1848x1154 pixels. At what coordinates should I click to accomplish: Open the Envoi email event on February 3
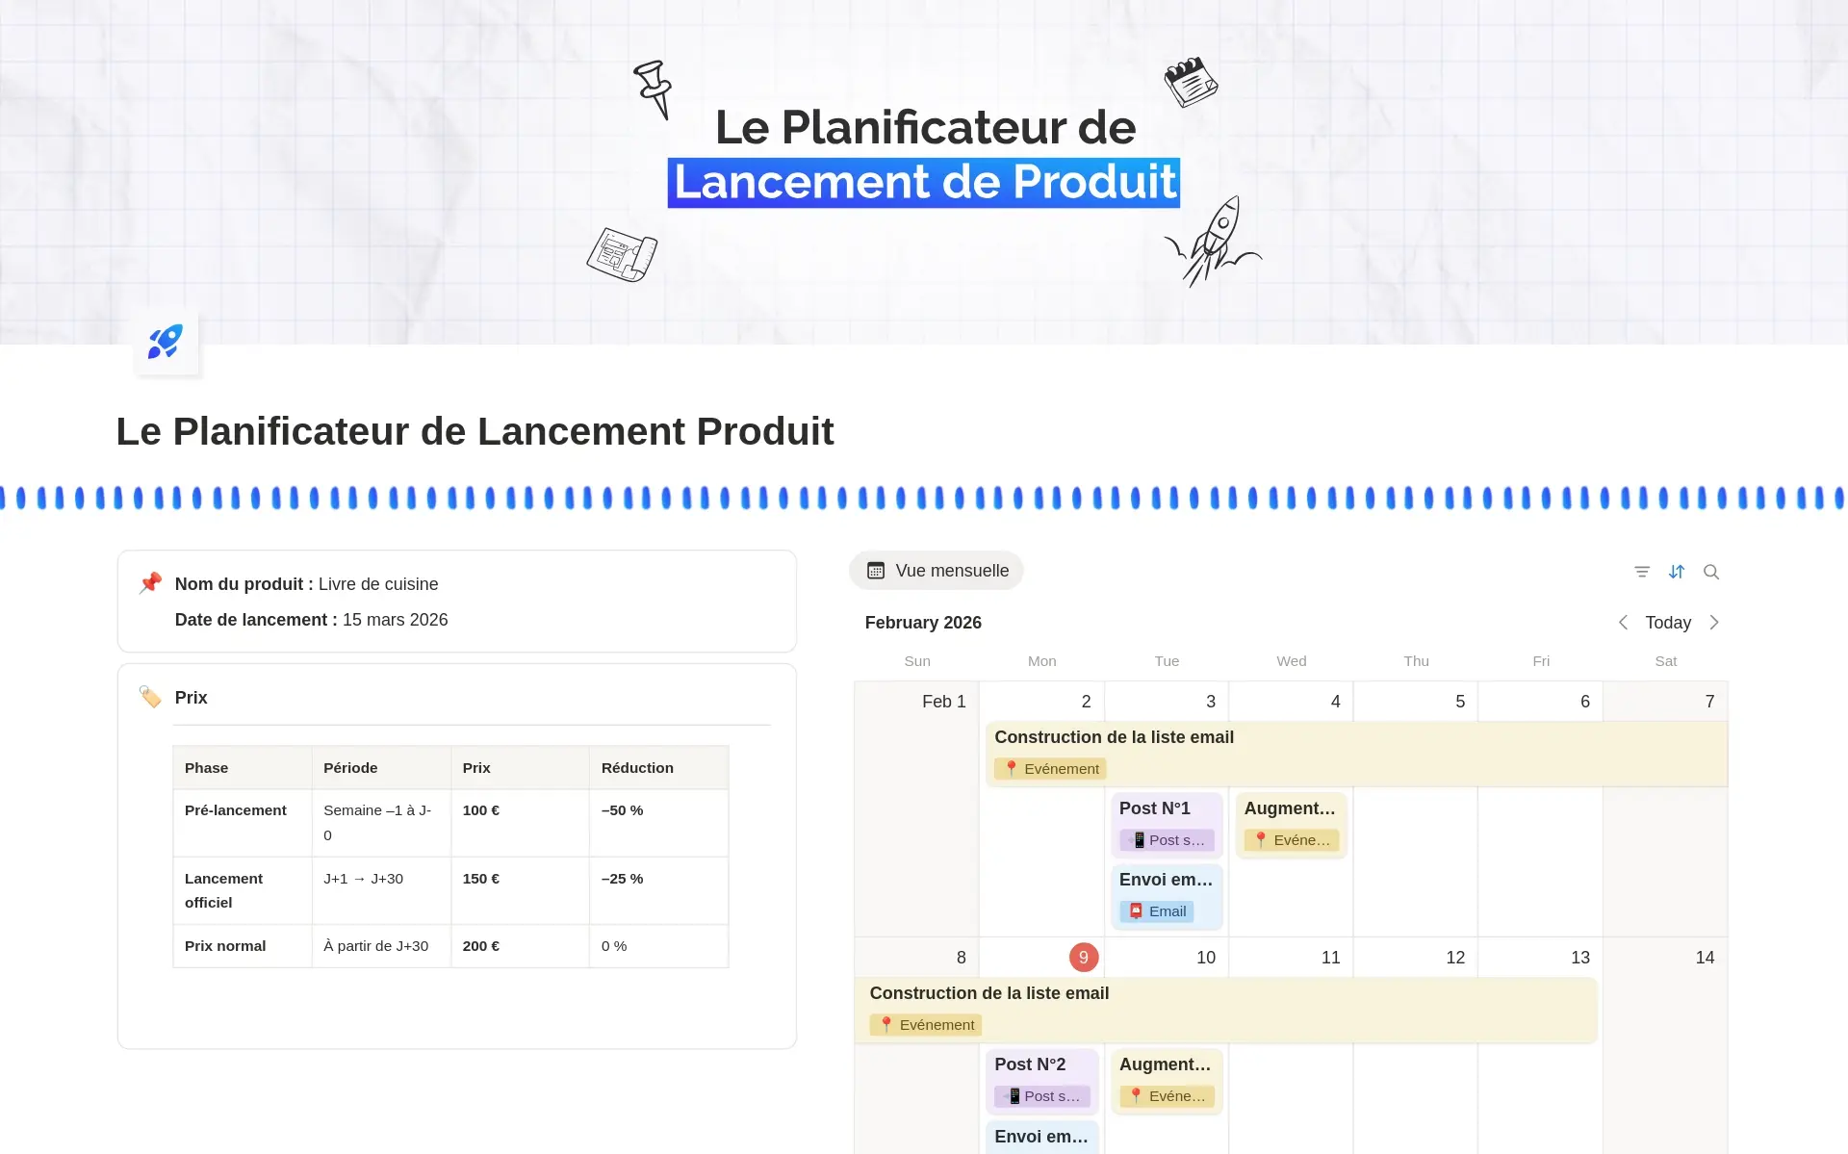tap(1166, 880)
